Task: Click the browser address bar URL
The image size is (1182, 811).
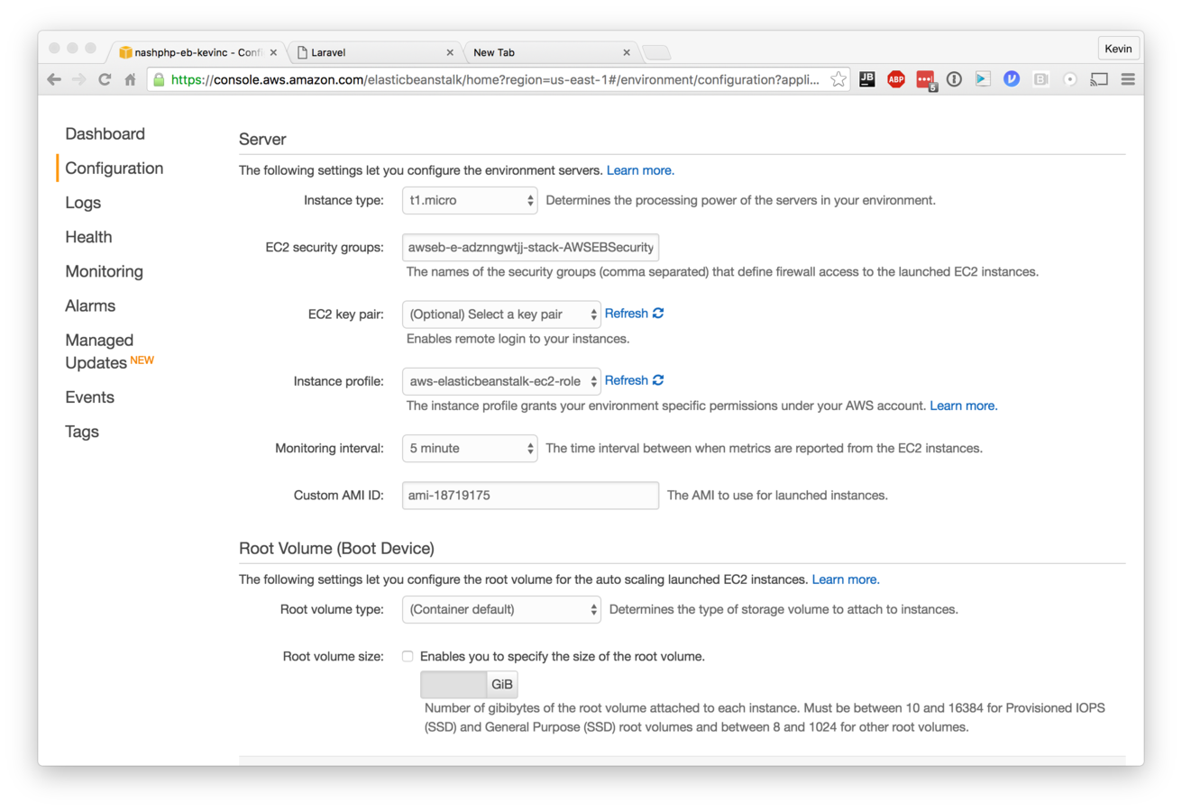Action: (x=496, y=79)
